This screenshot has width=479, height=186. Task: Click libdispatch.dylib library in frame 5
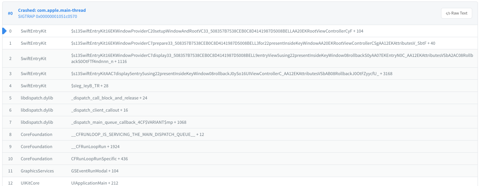coord(37,98)
